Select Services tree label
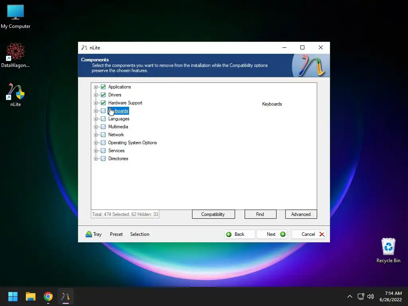 (x=116, y=151)
